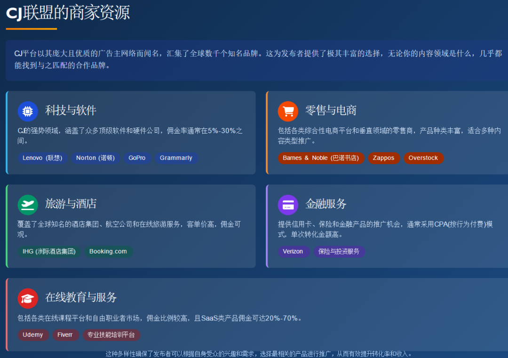Screen dimensions: 508x358
Task: Click the CPU chip icon on 科技与软件 card
Action: (x=28, y=111)
